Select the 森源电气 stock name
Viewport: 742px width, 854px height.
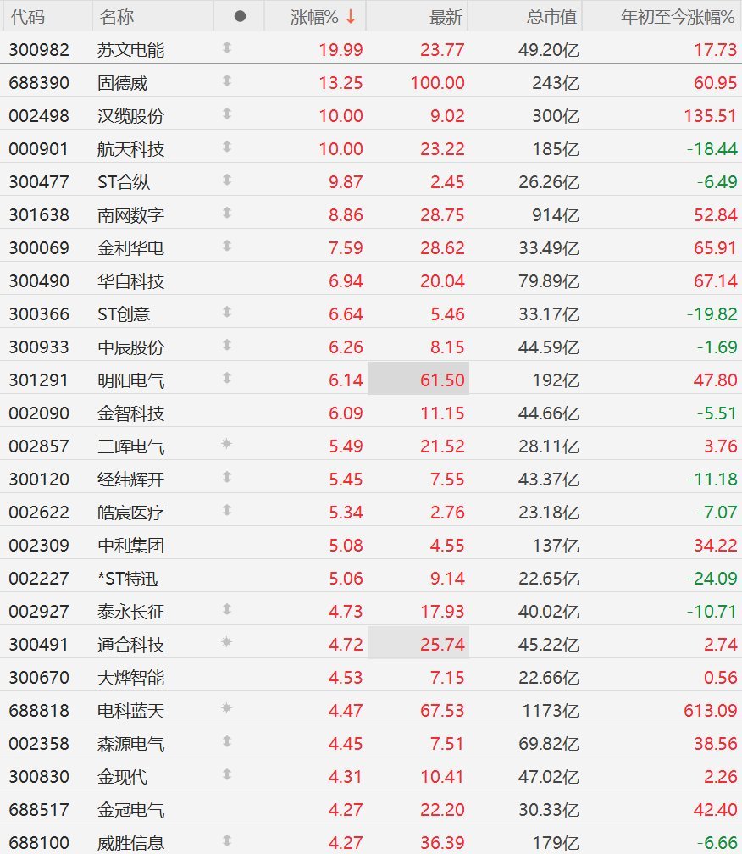(x=130, y=744)
